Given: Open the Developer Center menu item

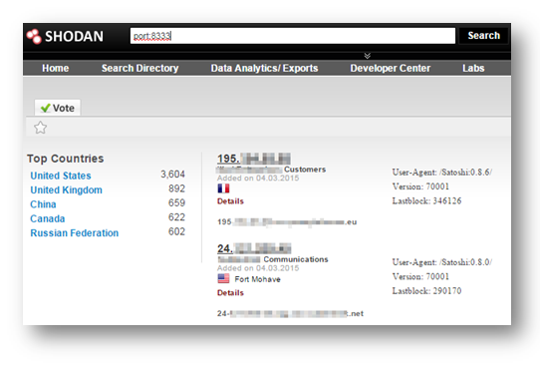Looking at the screenshot, I should (x=391, y=68).
